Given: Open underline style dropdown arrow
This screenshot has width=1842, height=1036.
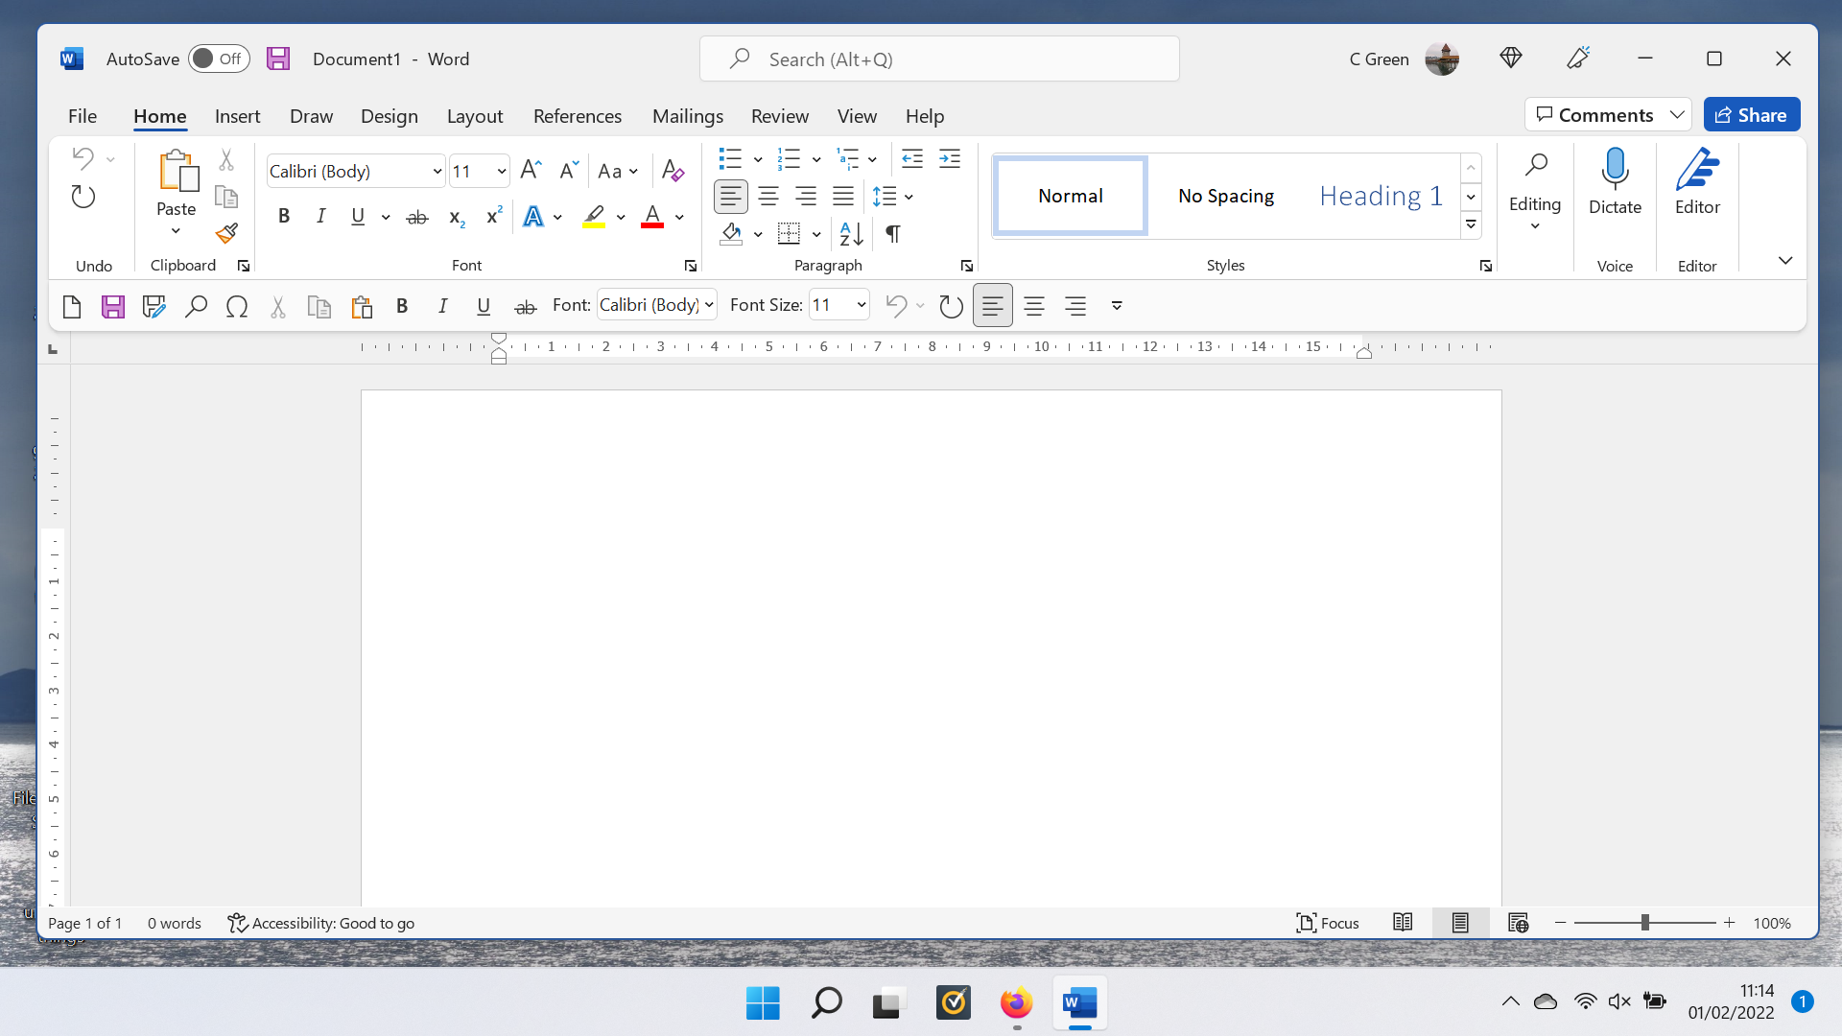Looking at the screenshot, I should (x=386, y=217).
